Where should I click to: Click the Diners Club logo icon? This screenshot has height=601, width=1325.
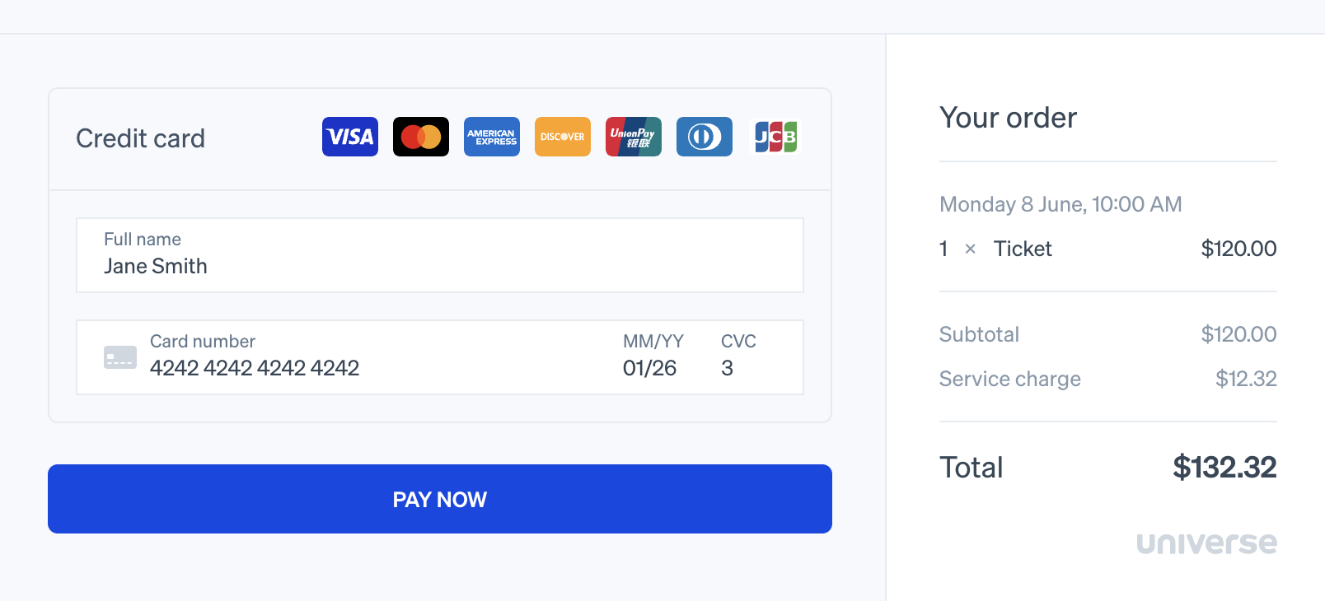(x=705, y=137)
